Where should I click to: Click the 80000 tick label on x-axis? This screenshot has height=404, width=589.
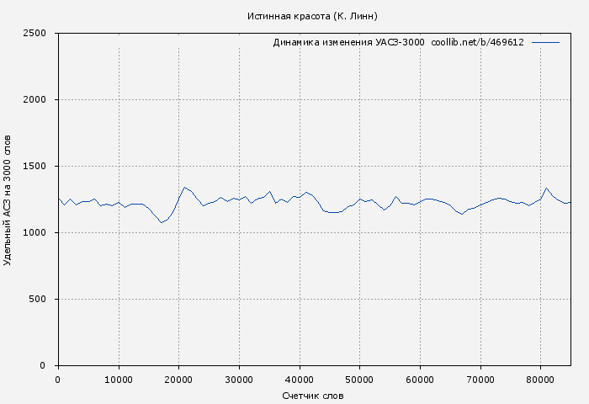540,380
